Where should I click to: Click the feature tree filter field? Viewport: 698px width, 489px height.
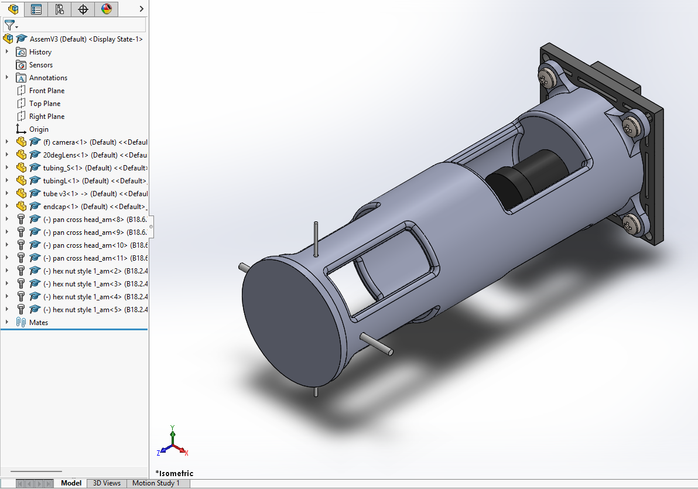pos(82,25)
